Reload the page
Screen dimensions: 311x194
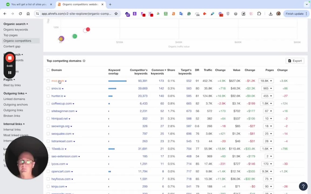(20, 14)
